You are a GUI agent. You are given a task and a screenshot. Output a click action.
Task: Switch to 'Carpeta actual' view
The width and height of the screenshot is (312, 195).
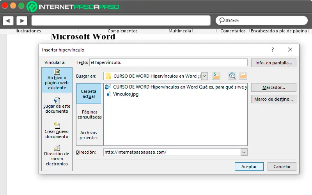[89, 94]
